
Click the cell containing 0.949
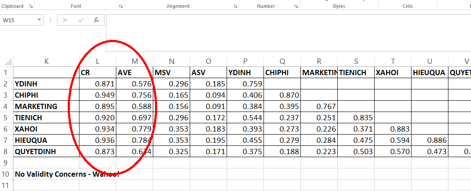[98, 95]
